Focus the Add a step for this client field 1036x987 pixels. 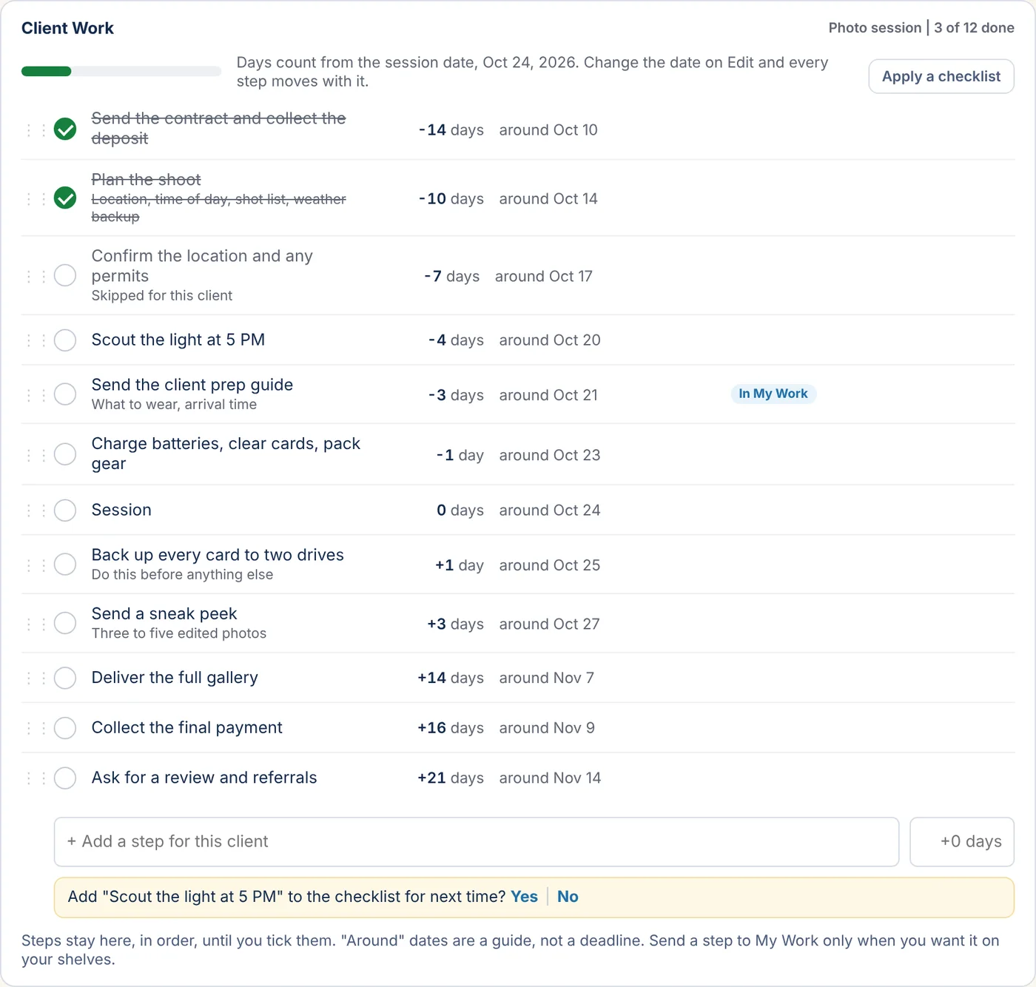[477, 842]
